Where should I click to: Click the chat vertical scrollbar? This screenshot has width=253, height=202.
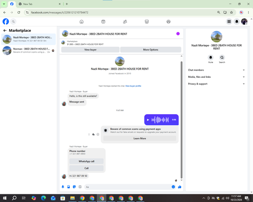(x=182, y=120)
